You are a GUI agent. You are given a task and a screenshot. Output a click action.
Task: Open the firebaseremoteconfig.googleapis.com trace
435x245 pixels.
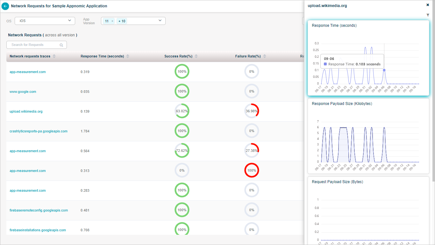click(x=39, y=210)
